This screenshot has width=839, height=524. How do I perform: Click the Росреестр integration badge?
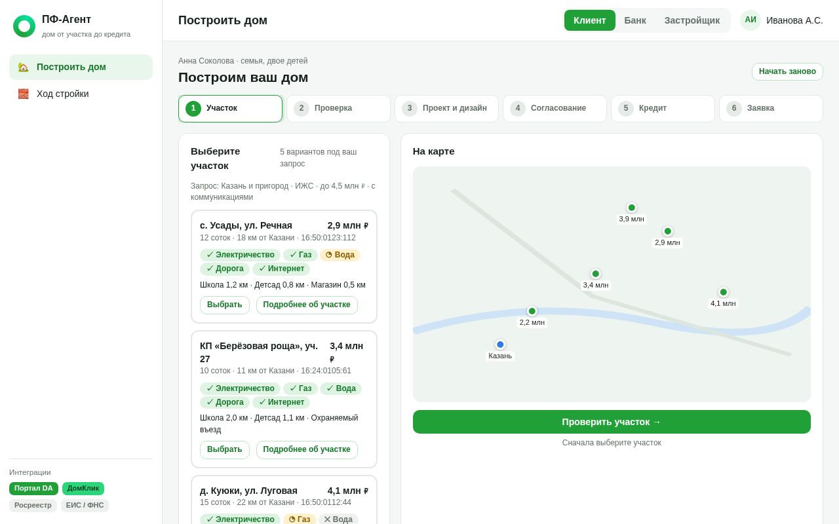point(33,506)
